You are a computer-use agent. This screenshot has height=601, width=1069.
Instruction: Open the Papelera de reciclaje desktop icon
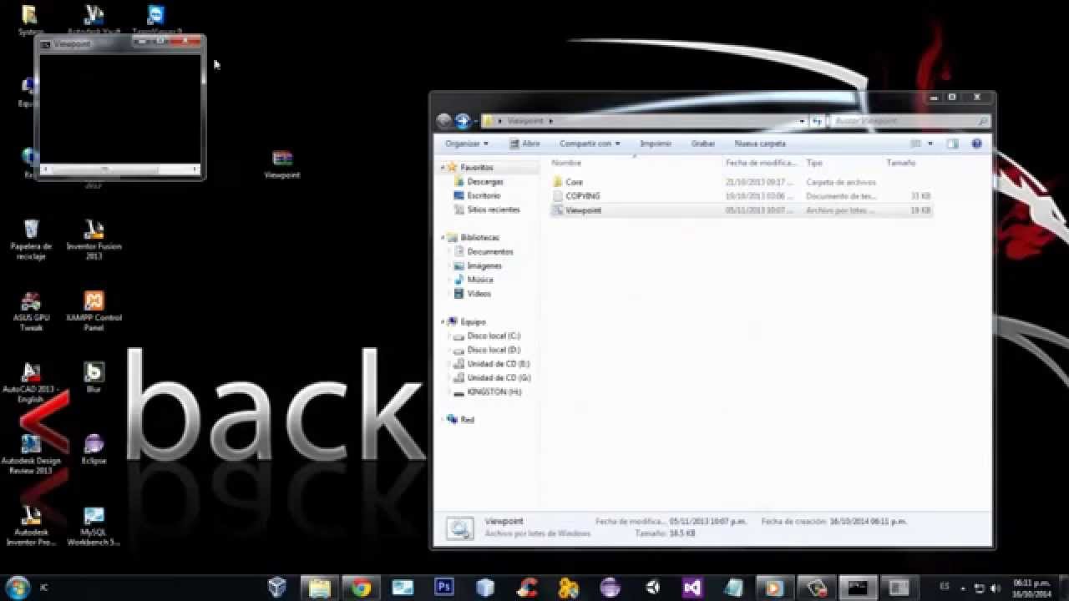[31, 239]
